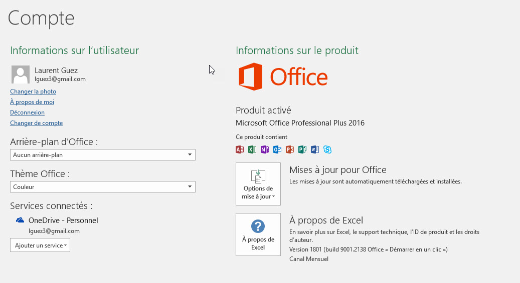Click the user profile avatar picture
The height and width of the screenshot is (283, 520).
pos(21,74)
